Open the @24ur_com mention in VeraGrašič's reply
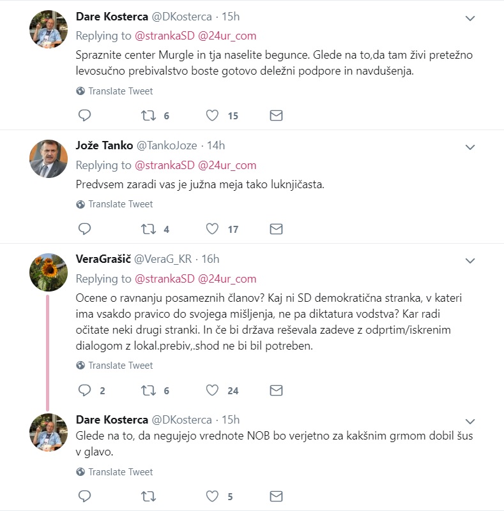 (227, 279)
